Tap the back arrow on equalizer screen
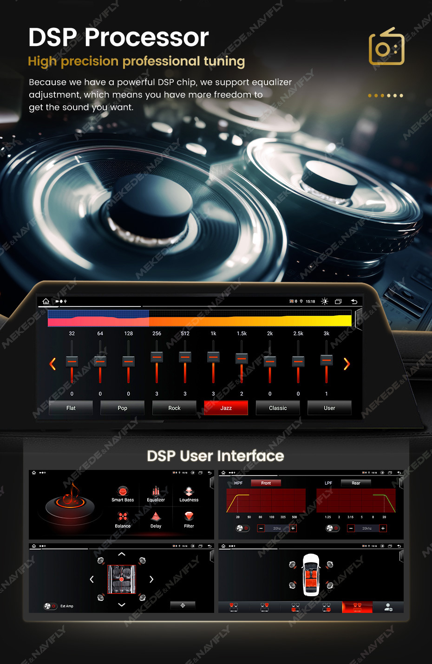The height and width of the screenshot is (664, 432). (x=354, y=301)
